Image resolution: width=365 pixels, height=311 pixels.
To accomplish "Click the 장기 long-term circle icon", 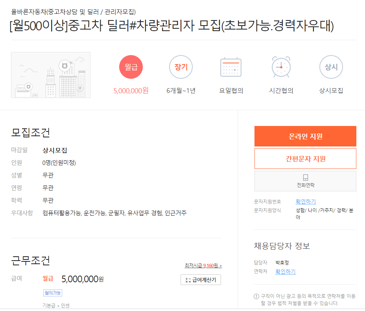I will (181, 67).
